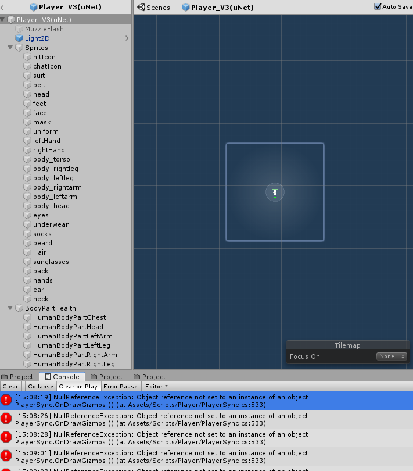The image size is (413, 471).
Task: Click the error icon of the 15:09:01 log
Action: point(6,456)
